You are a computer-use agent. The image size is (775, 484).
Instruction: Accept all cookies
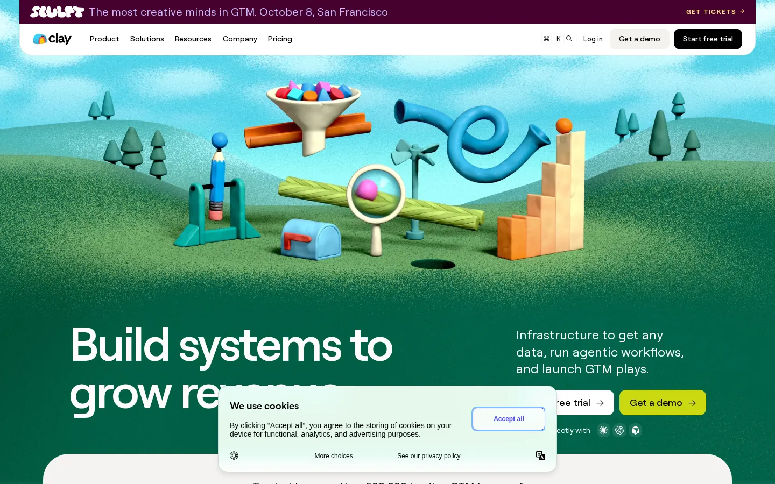[509, 419]
